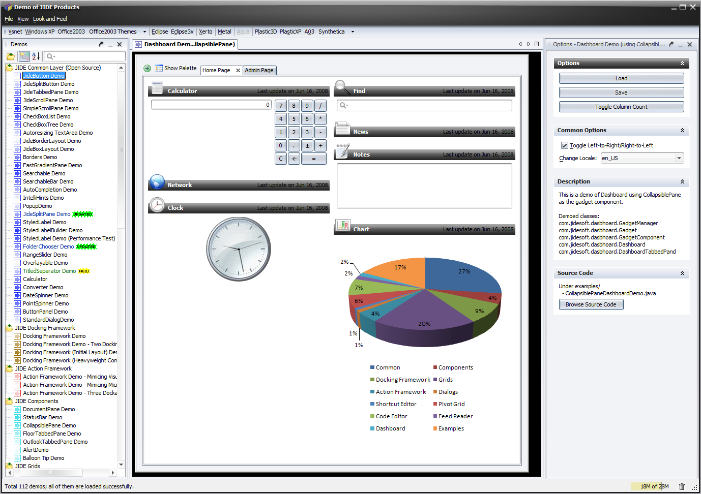Viewport: 701px width, 494px height.
Task: Collapse the Common Options pane
Action: 682,130
